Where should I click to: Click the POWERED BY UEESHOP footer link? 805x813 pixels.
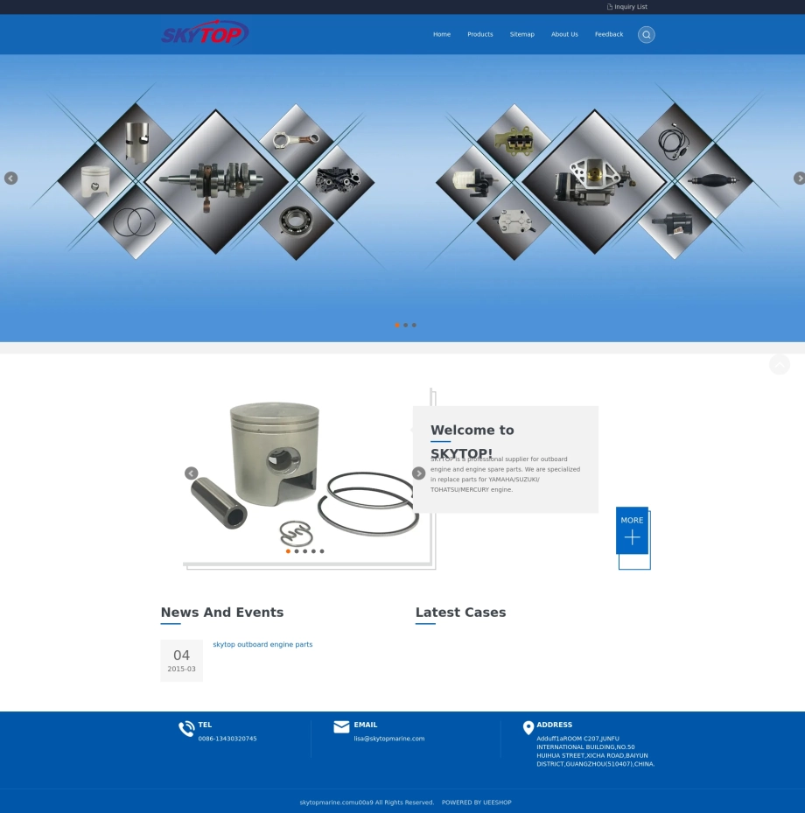tap(476, 802)
